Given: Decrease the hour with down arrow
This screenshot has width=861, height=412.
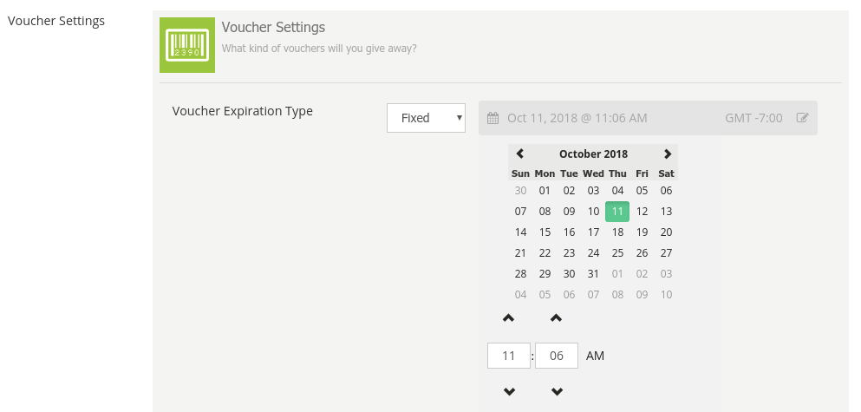Looking at the screenshot, I should click(x=509, y=392).
